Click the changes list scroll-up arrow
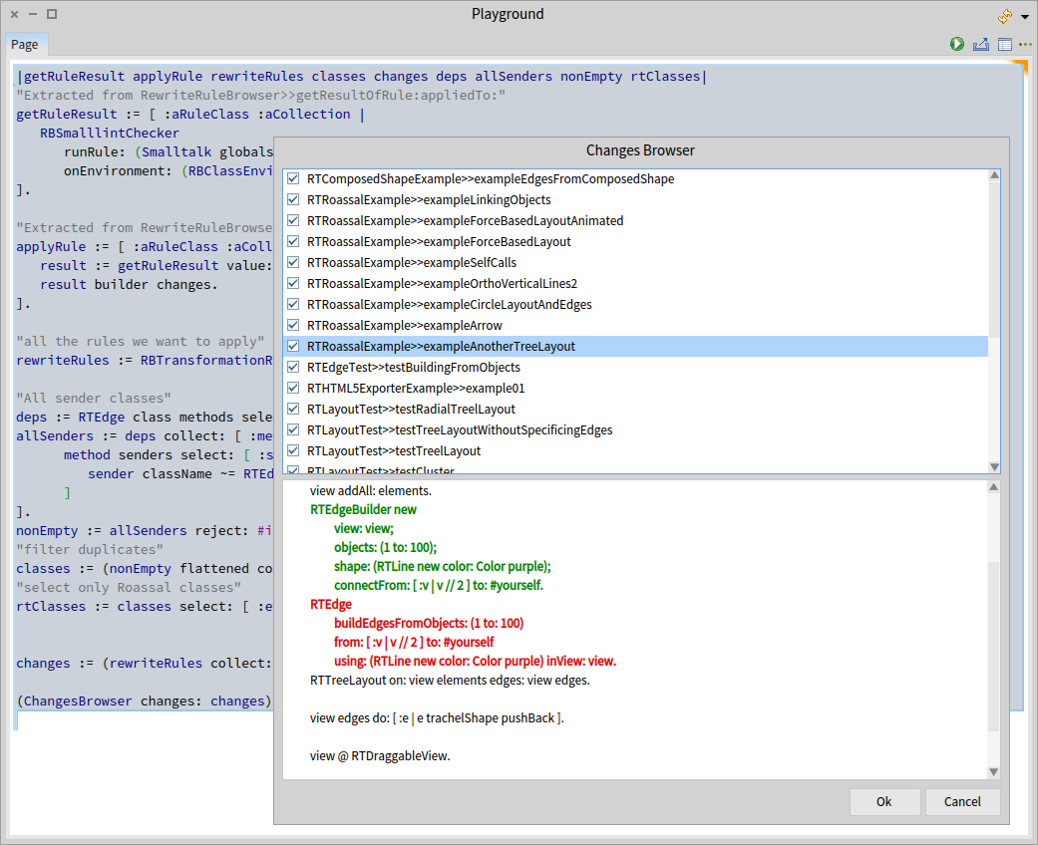1038x845 pixels. [994, 175]
